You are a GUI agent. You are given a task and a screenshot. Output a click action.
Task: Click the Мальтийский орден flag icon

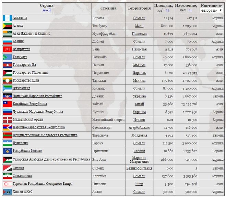tap(7, 120)
